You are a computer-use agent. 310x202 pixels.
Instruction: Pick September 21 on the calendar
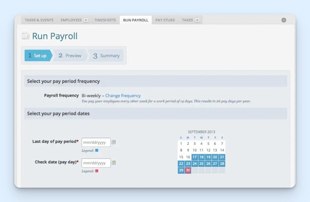point(222,157)
